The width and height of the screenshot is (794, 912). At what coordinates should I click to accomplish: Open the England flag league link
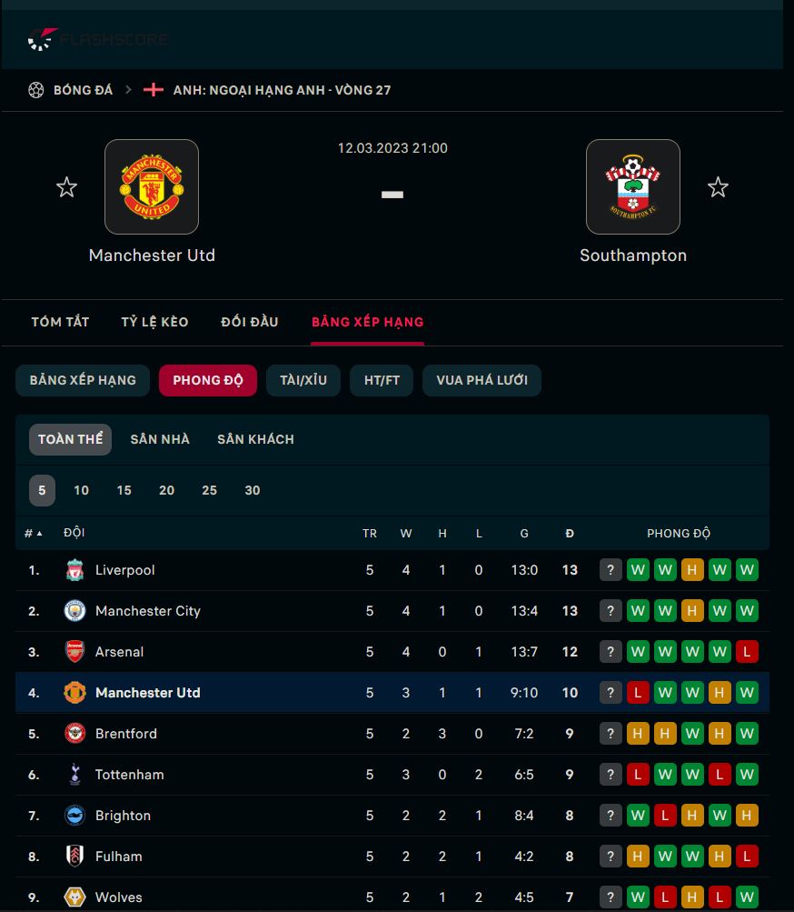pyautogui.click(x=154, y=90)
